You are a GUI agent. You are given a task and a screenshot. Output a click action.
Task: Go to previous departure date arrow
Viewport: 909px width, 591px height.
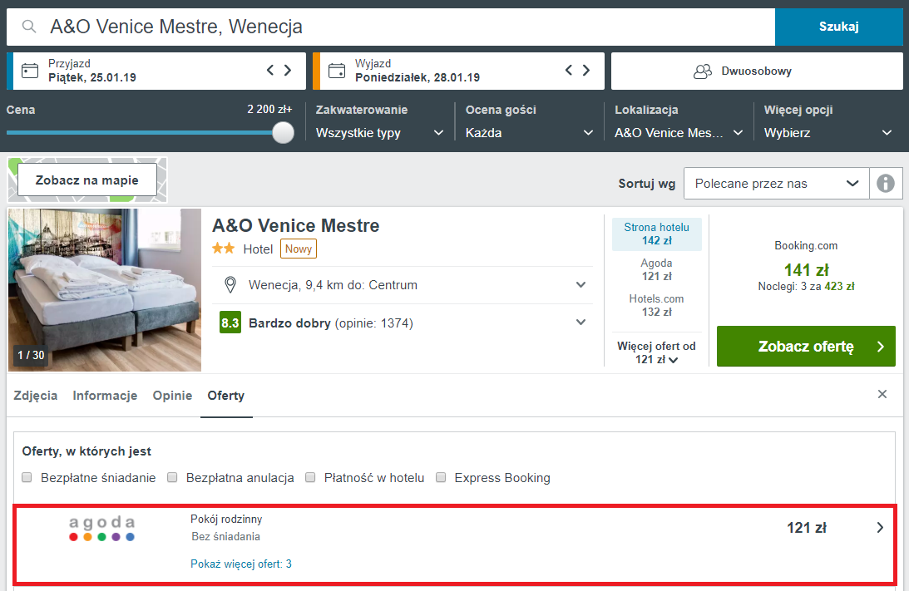[569, 71]
